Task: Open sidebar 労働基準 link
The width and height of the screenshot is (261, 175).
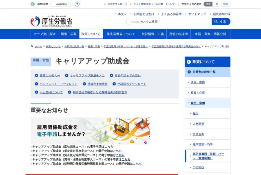Action: coord(198,134)
